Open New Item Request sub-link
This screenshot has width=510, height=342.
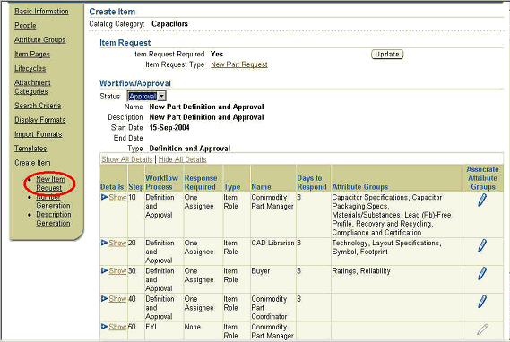tap(50, 184)
